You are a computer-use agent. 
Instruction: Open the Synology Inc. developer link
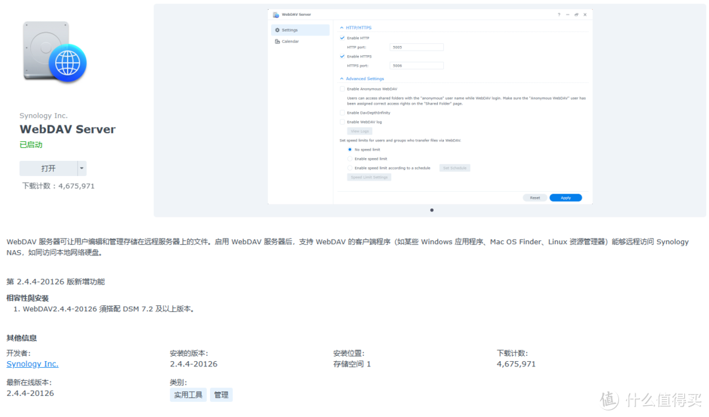coord(33,364)
